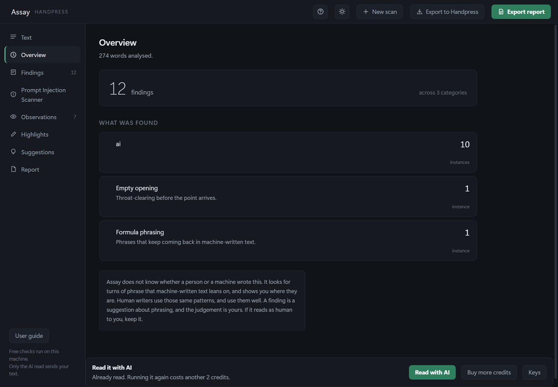
Task: Go to Prompt Injection Scanner
Action: 43,95
